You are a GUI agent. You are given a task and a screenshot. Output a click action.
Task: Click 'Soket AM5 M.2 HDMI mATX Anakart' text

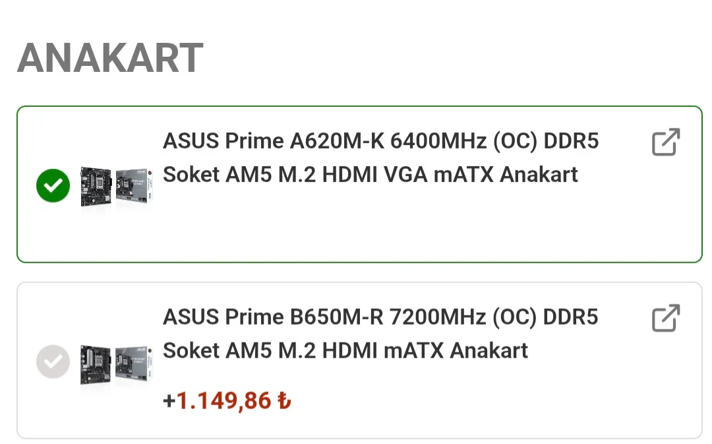[345, 350]
